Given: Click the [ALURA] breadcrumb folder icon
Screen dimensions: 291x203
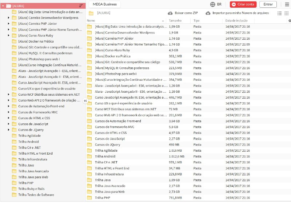Looking at the screenshot, I should [91, 13].
